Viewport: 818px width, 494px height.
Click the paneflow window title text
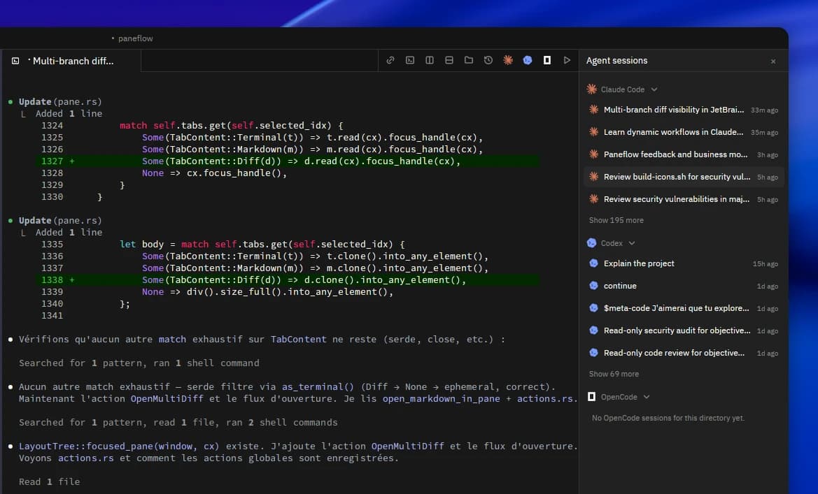coord(135,38)
